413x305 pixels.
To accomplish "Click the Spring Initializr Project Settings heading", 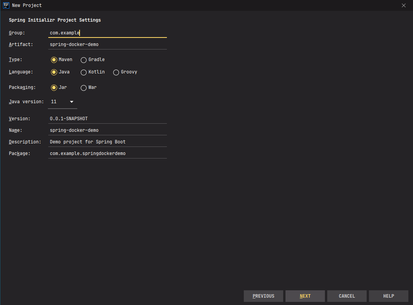I will [55, 20].
